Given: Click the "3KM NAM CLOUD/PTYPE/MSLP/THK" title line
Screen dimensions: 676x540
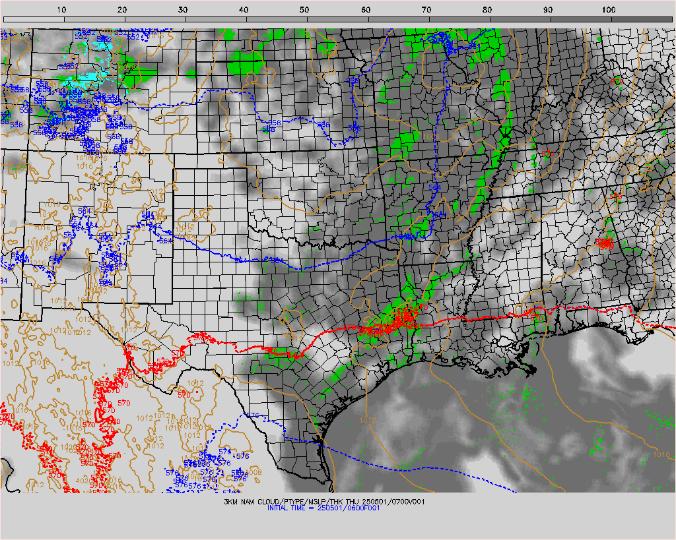Looking at the screenshot, I should click(324, 502).
